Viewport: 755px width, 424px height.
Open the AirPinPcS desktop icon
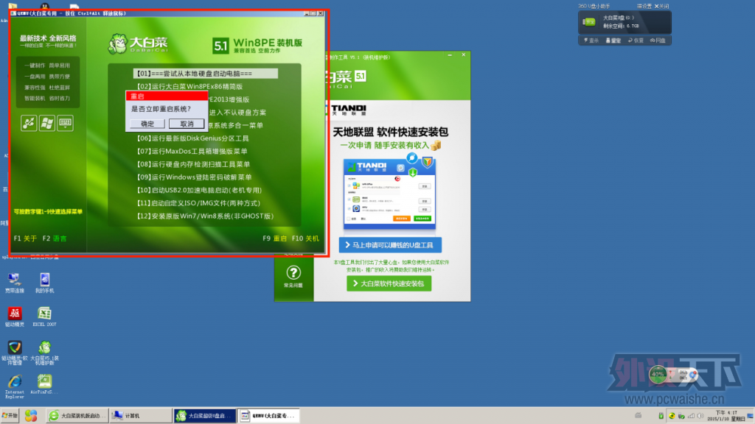click(44, 384)
